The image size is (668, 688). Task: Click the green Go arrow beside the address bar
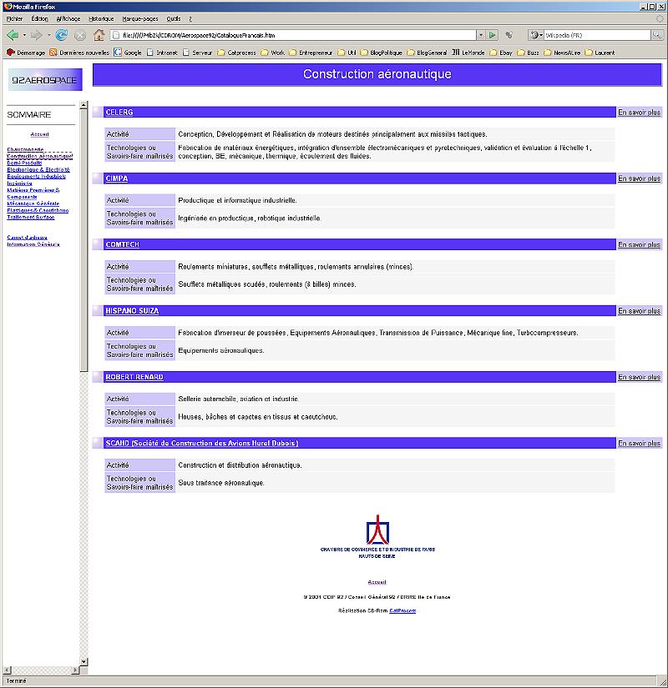(493, 35)
